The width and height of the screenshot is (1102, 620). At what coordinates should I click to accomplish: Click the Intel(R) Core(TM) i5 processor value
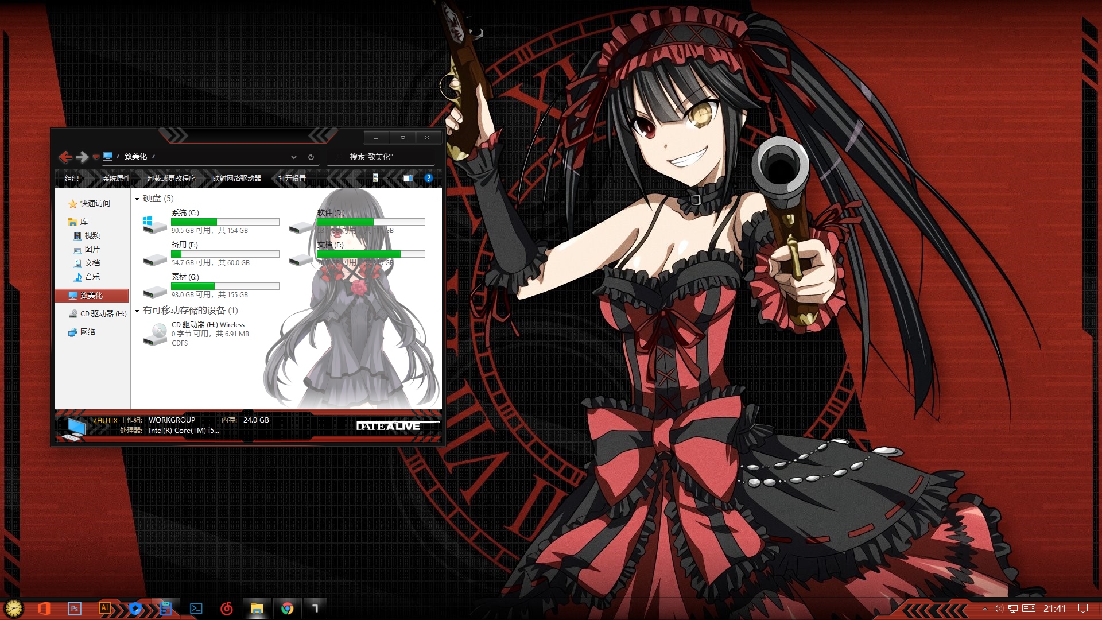184,430
